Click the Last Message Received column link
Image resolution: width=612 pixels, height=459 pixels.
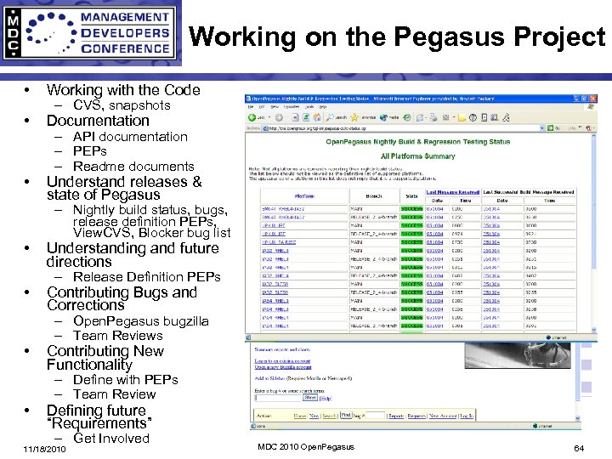tap(452, 192)
